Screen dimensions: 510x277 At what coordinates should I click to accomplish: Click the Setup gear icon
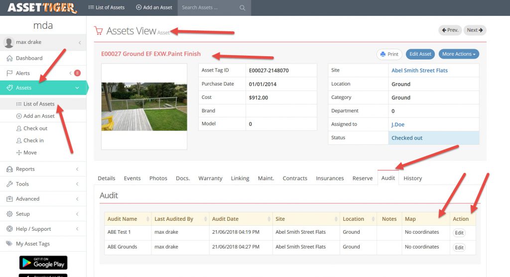[x=9, y=214]
